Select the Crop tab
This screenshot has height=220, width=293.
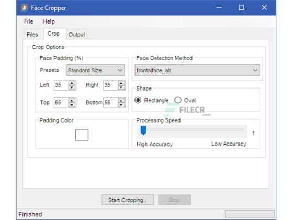53,34
